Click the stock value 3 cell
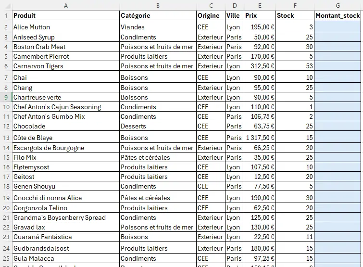This screenshot has height=267, width=363. click(x=295, y=26)
